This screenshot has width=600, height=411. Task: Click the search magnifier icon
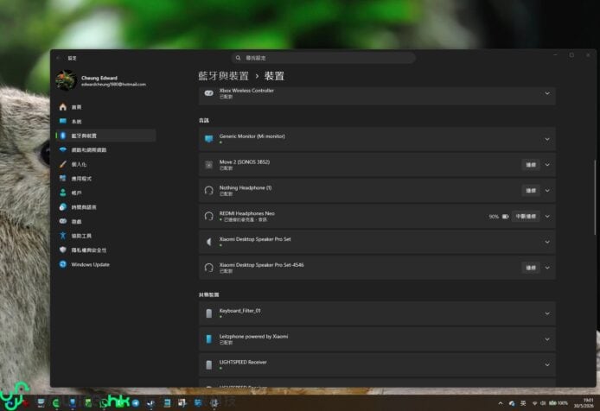pos(238,58)
